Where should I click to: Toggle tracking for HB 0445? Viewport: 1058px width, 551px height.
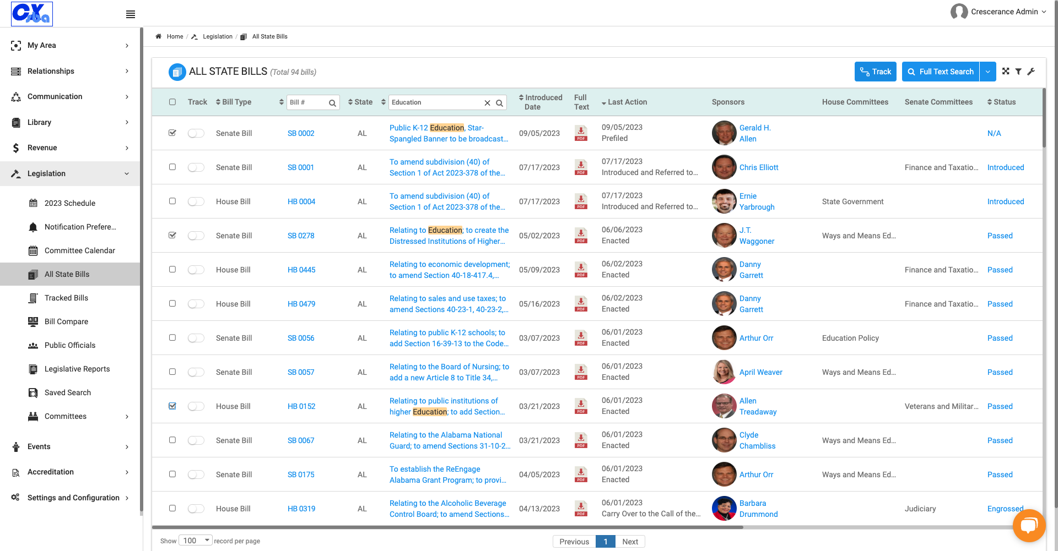tap(196, 270)
